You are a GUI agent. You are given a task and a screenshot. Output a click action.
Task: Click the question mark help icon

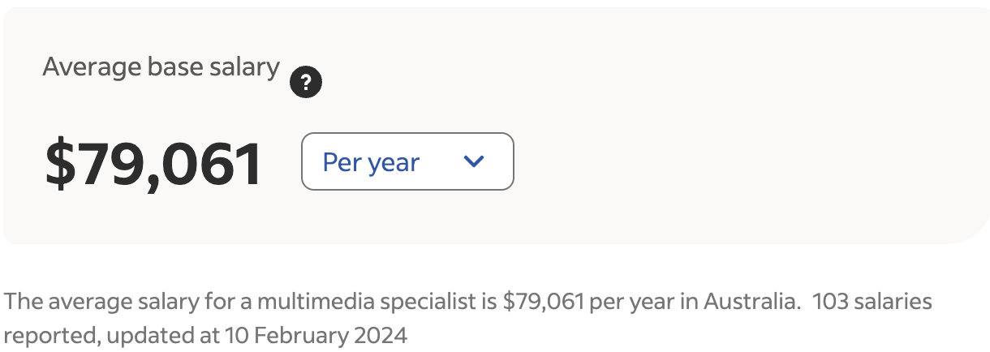pos(306,82)
